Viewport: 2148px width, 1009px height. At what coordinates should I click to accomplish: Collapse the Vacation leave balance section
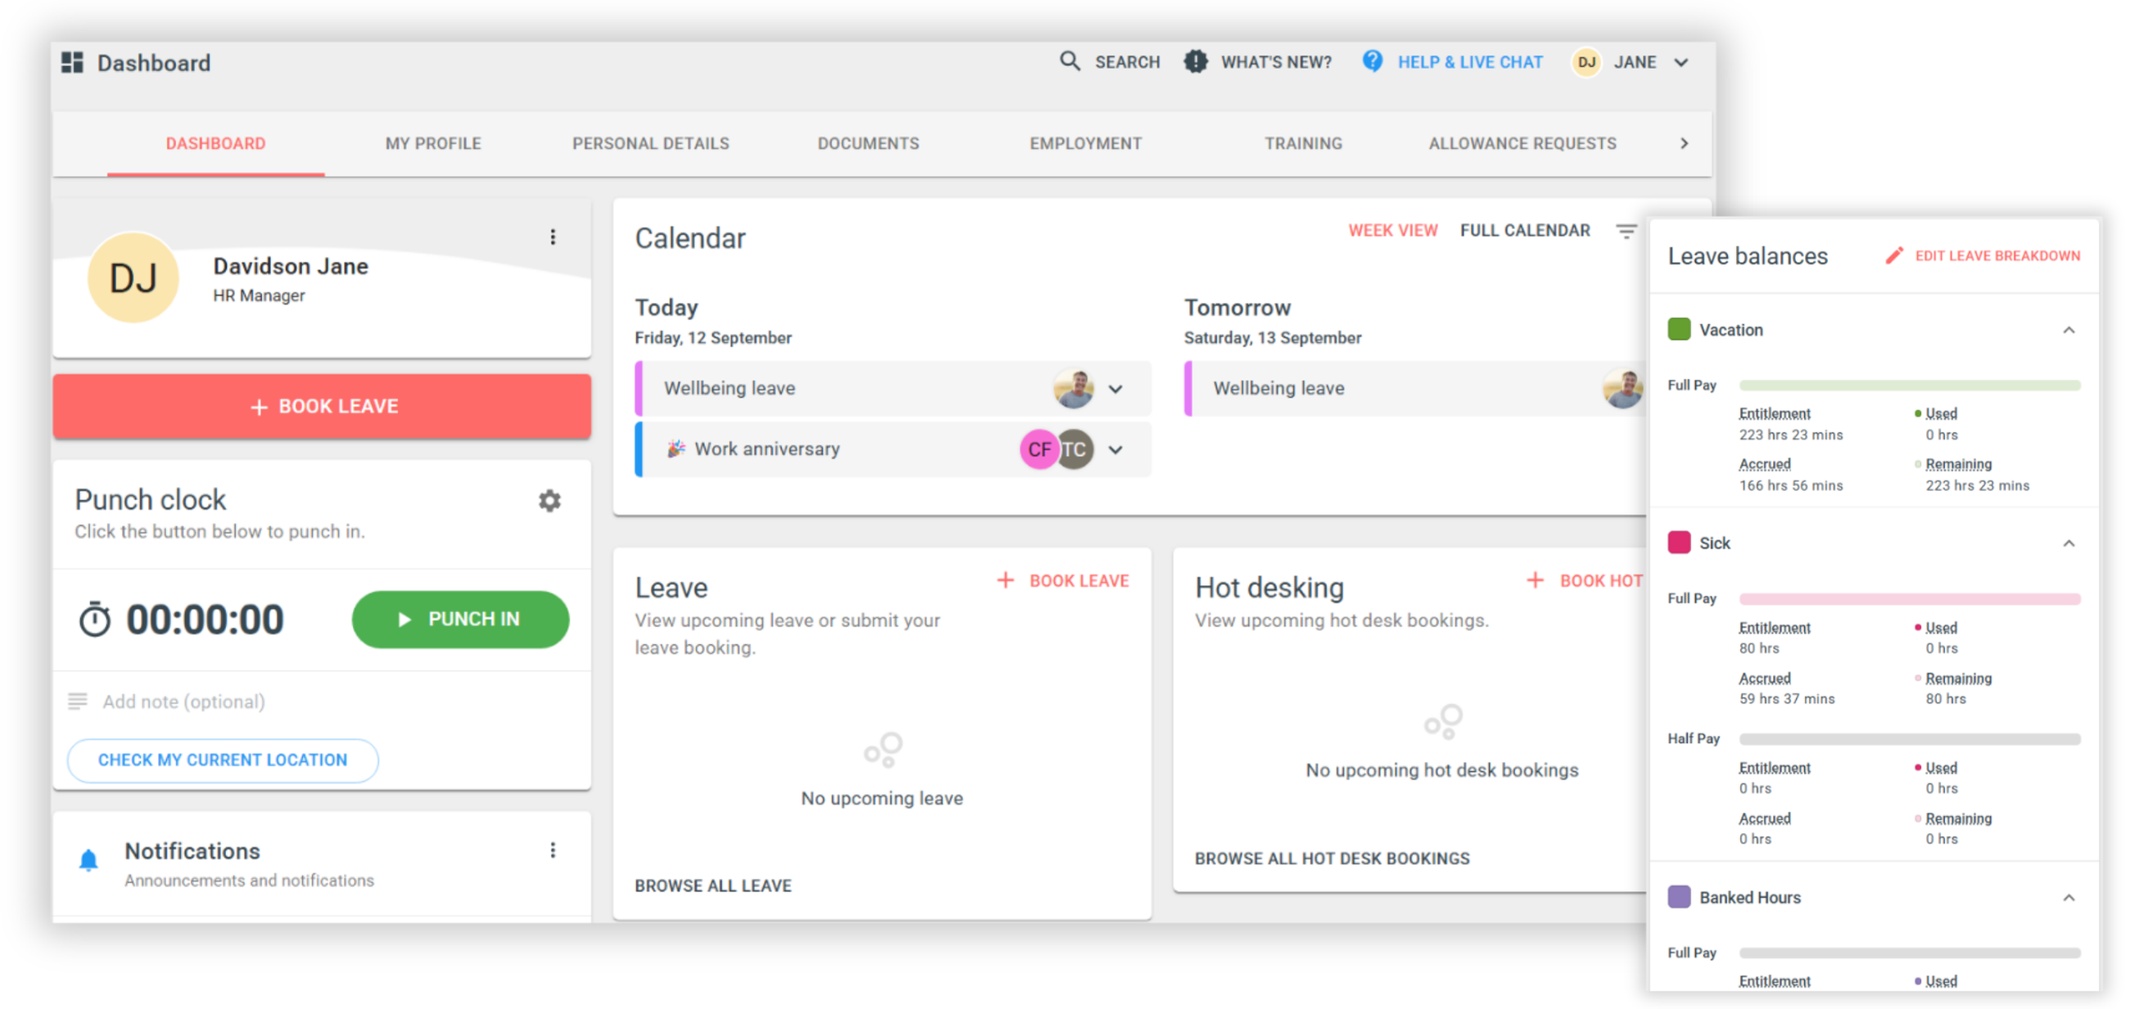pyautogui.click(x=2070, y=330)
